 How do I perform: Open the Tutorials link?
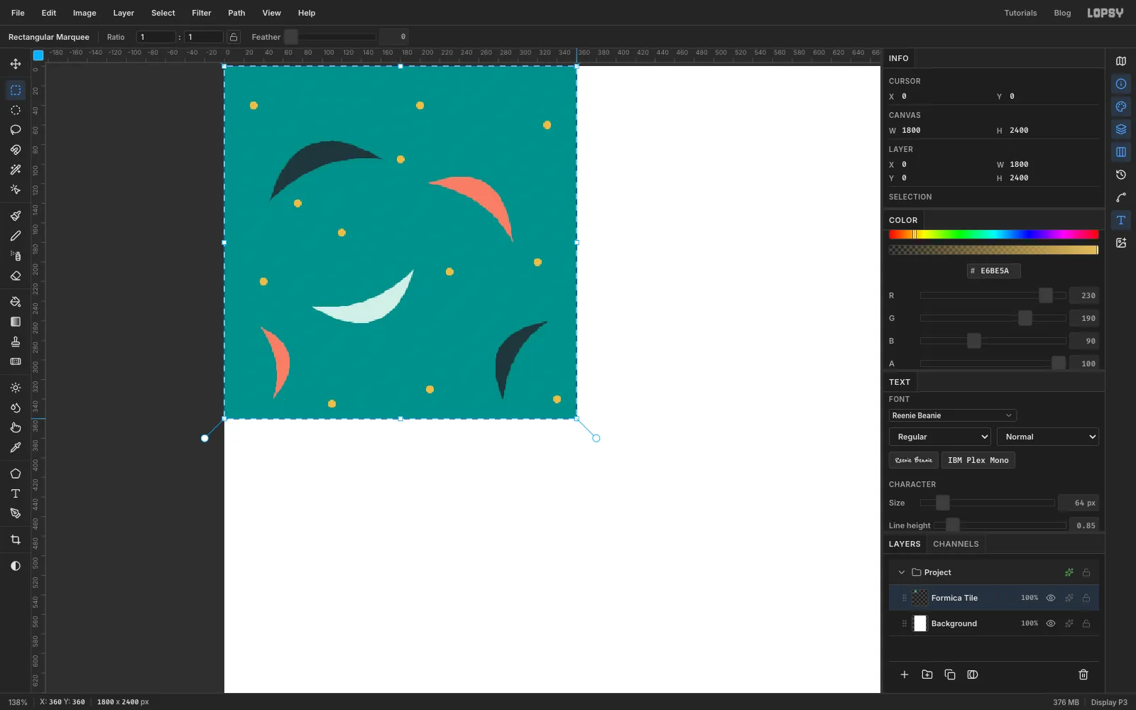coord(1020,13)
